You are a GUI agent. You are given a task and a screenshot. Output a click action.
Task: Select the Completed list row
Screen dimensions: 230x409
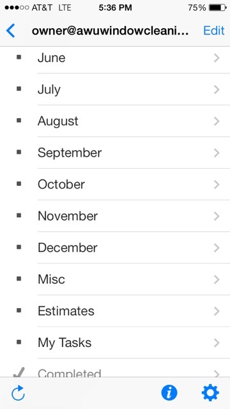115,368
